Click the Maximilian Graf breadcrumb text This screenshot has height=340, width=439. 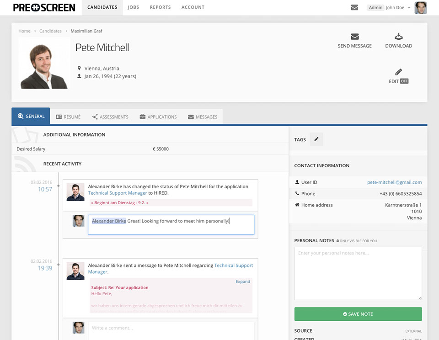click(86, 31)
